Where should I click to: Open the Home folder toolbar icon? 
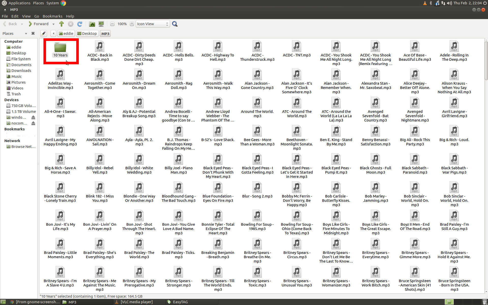tap(92, 24)
